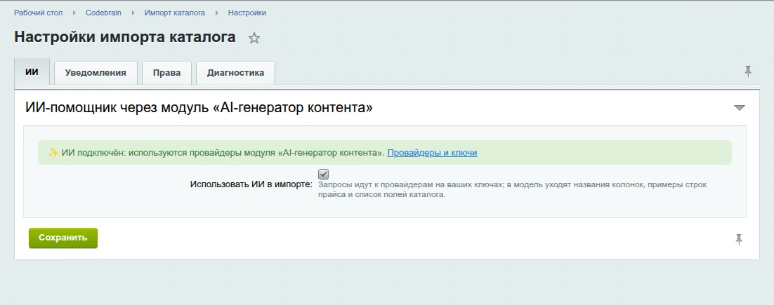Open the Уведомления tab

click(x=96, y=73)
